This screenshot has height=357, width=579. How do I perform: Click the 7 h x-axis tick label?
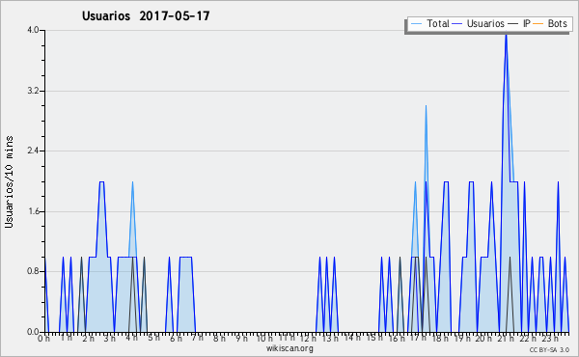click(197, 338)
